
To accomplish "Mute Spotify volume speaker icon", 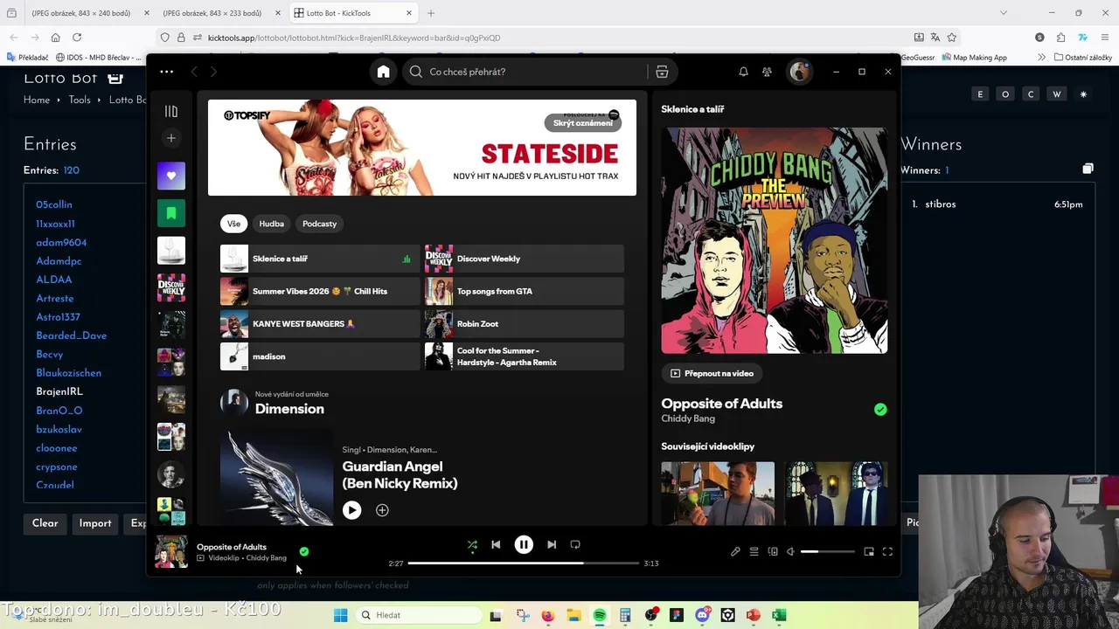I will coord(790,551).
